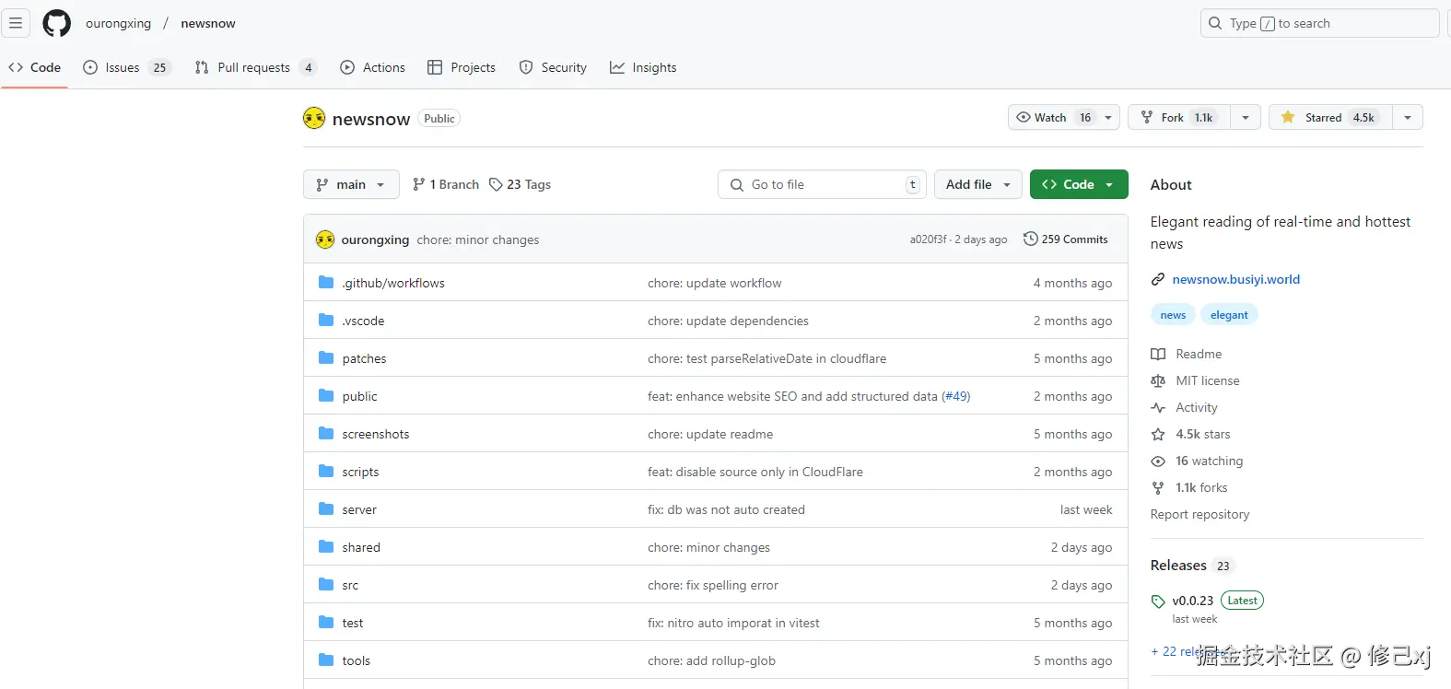The image size is (1451, 689).
Task: Open the green Code clone dropdown
Action: (x=1079, y=184)
